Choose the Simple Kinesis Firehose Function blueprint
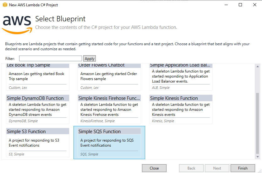 pos(109,109)
